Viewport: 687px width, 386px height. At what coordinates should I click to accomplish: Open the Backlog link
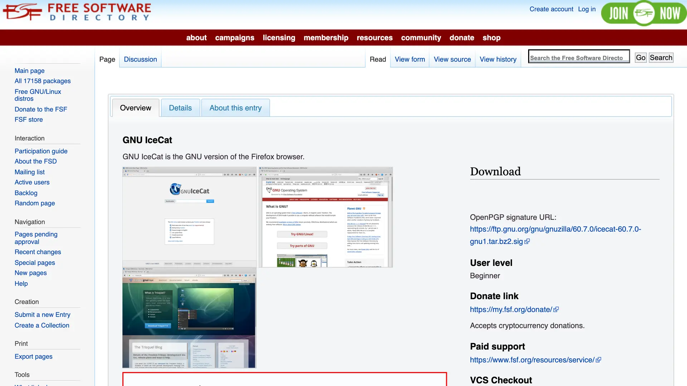(x=26, y=193)
